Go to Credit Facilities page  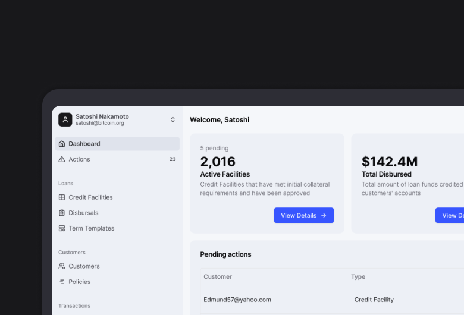tap(90, 197)
